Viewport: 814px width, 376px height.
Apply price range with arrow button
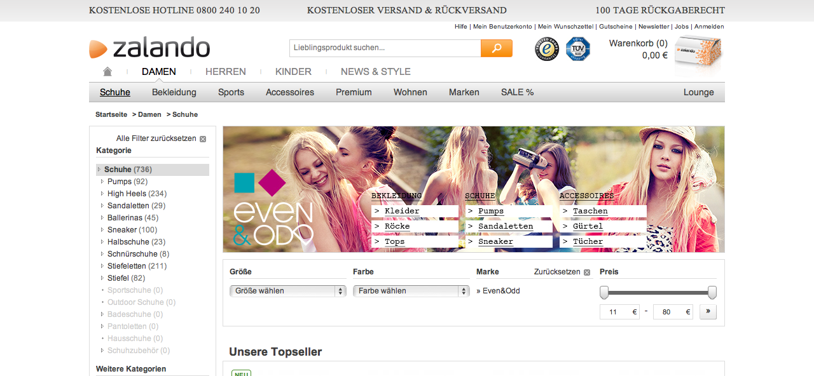(x=708, y=312)
